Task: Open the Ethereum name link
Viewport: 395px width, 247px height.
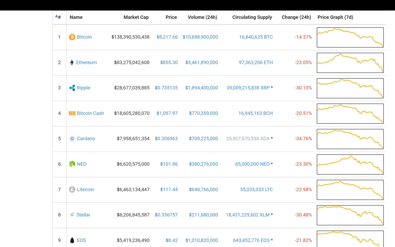Action: pos(86,62)
